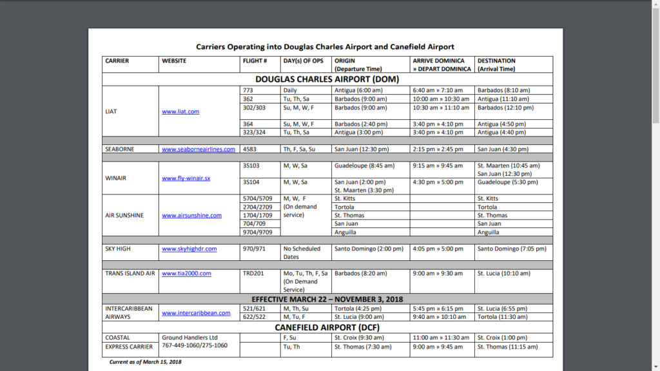Select the SEABORNE carrier cell
This screenshot has width=660, height=371.
(130, 149)
